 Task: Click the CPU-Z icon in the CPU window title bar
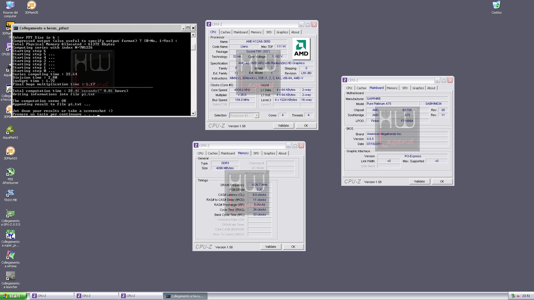[x=209, y=24]
